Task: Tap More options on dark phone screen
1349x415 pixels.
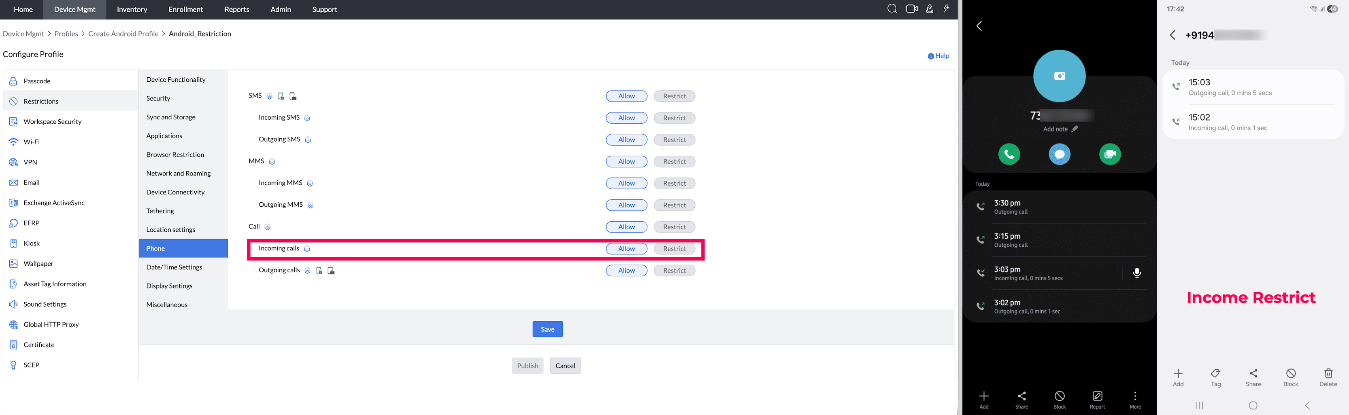Action: point(1135,399)
